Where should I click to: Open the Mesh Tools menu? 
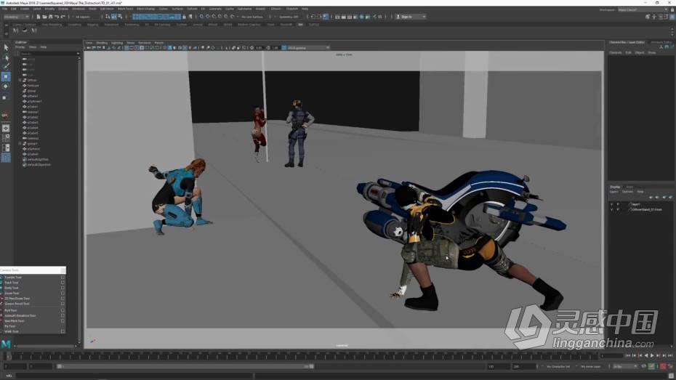(x=126, y=9)
